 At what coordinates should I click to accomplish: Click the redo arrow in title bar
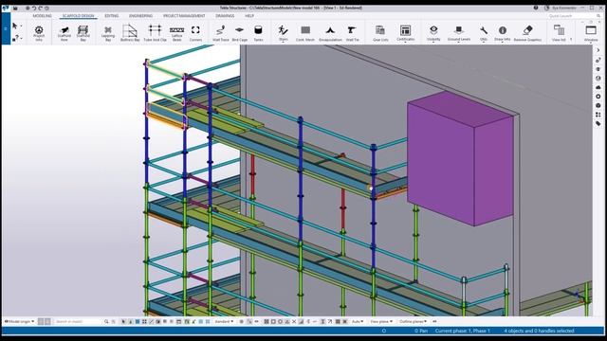tap(40, 8)
